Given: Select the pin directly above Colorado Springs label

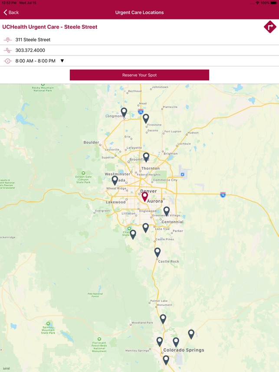Looking at the screenshot, I should 176,343.
